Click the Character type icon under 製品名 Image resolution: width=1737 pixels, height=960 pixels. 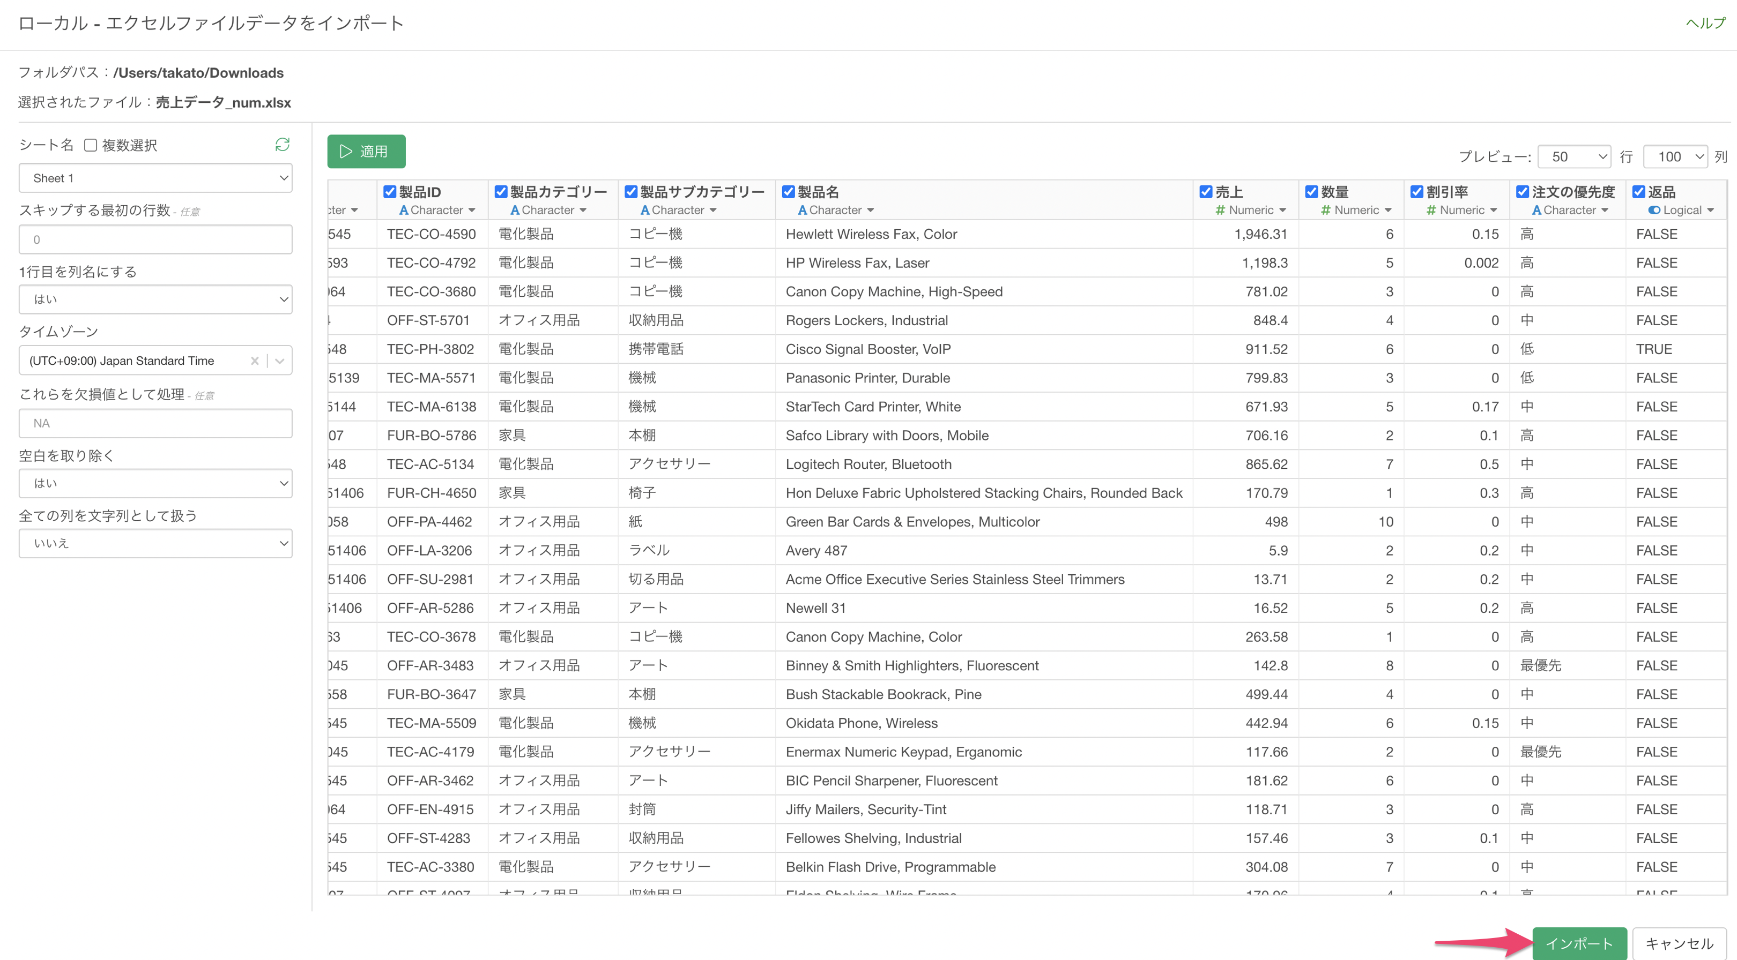[801, 210]
